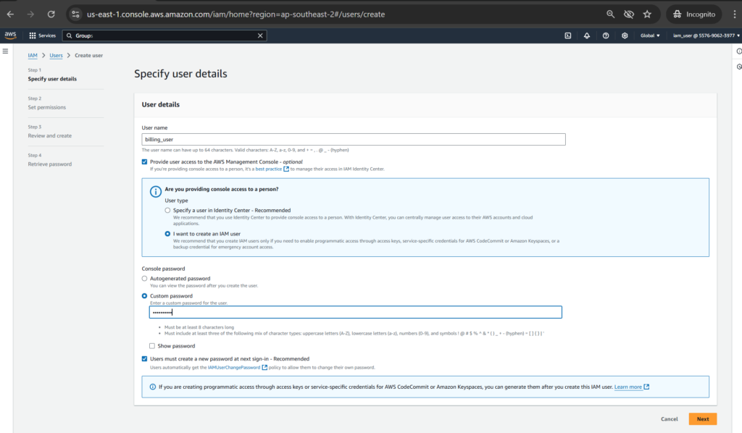This screenshot has width=742, height=433.
Task: Uncheck Provide user access to Management Console
Action: (x=145, y=161)
